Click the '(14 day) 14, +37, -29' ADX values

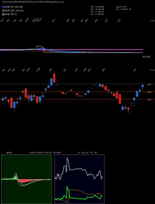tap(87, 152)
